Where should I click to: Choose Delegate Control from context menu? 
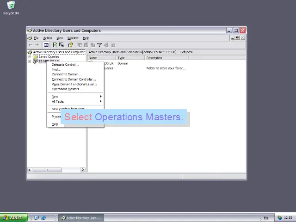[75, 65]
